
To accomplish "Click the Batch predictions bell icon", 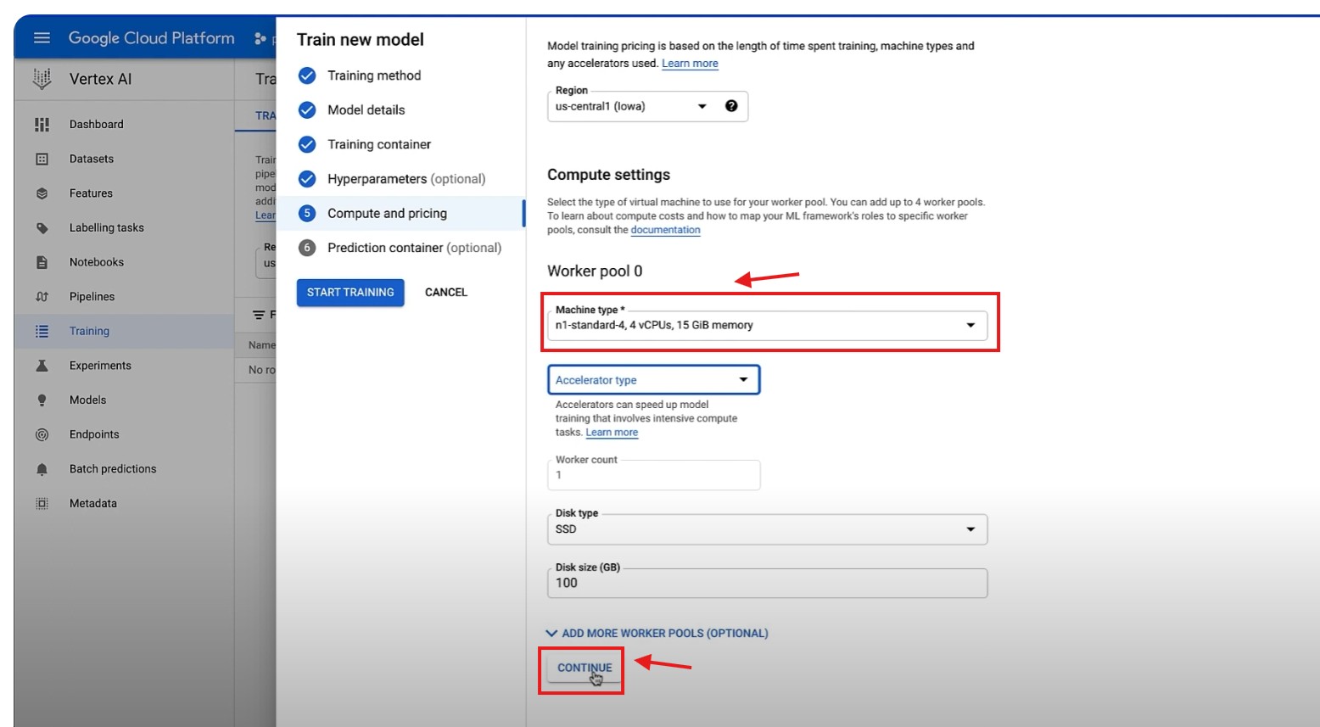I will 42,469.
